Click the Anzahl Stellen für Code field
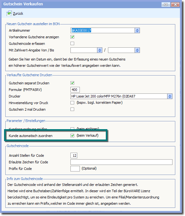Screen dimensions: 185x216 (74, 155)
